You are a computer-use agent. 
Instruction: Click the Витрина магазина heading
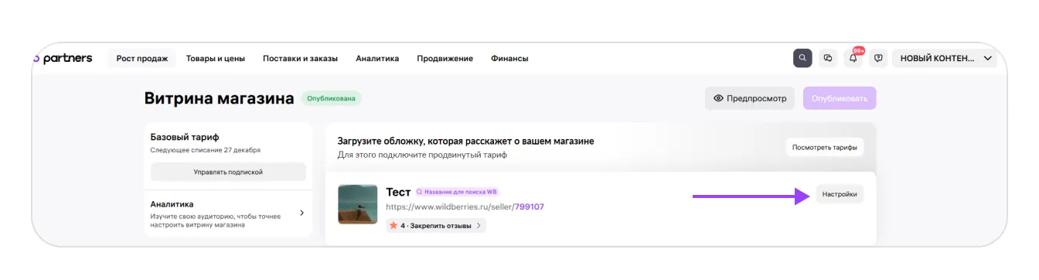pos(220,98)
